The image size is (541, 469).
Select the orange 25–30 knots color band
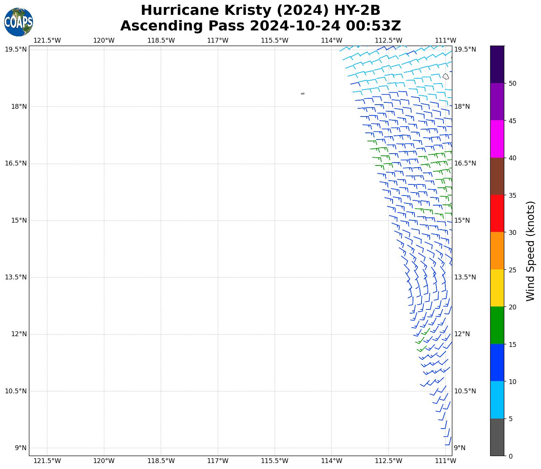point(497,250)
